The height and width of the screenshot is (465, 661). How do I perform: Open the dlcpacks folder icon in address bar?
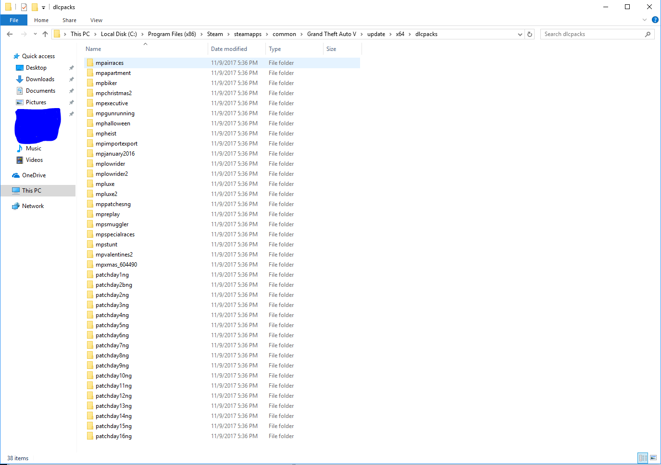click(57, 34)
